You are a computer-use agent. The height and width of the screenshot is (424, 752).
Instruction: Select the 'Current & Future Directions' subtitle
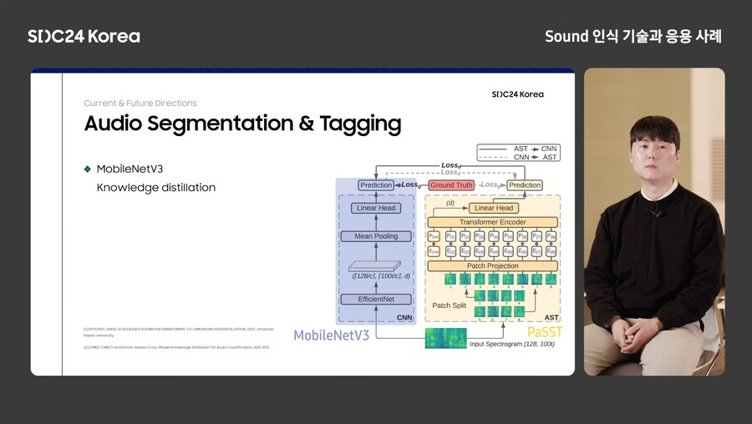[x=140, y=103]
